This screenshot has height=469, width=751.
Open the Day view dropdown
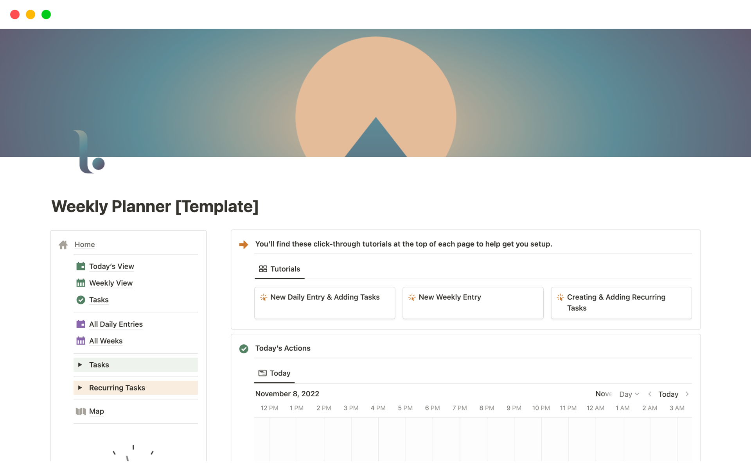click(x=629, y=394)
